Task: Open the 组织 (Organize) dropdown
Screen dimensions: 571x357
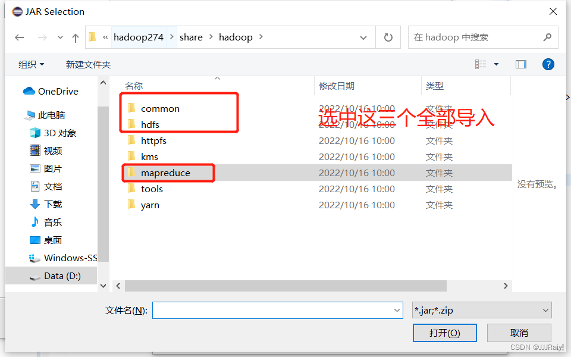Action: click(29, 64)
